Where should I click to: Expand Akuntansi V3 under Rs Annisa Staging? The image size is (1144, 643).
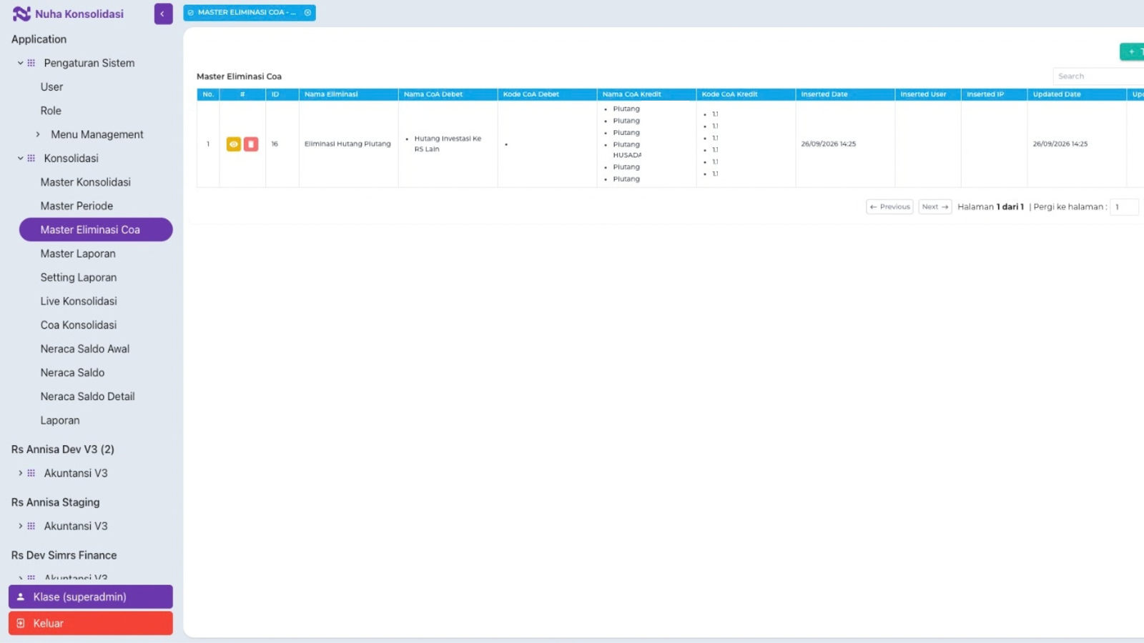click(21, 526)
